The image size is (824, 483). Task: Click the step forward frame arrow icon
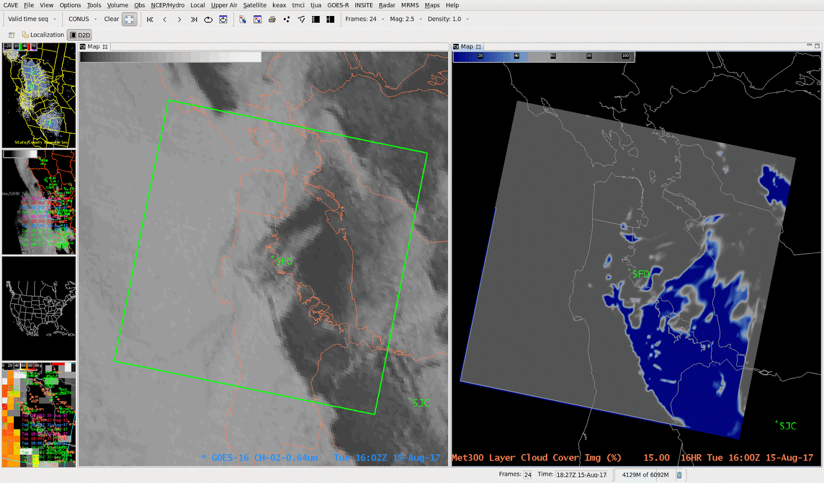coord(179,20)
